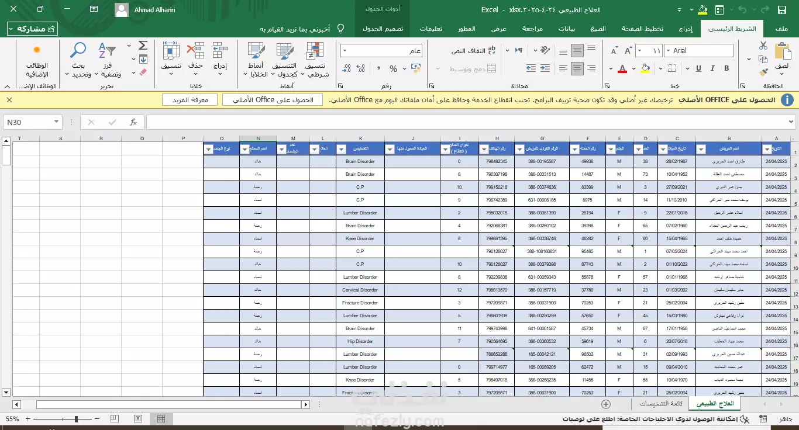
Task: Click the Insert Function fx icon
Action: 133,122
